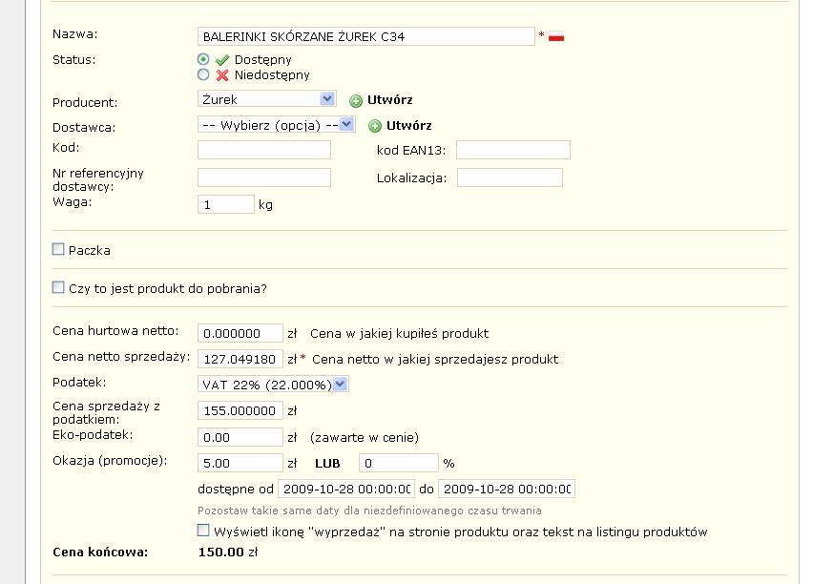This screenshot has height=584, width=813.
Task: Select the Dostępny radio button
Action: [x=203, y=59]
